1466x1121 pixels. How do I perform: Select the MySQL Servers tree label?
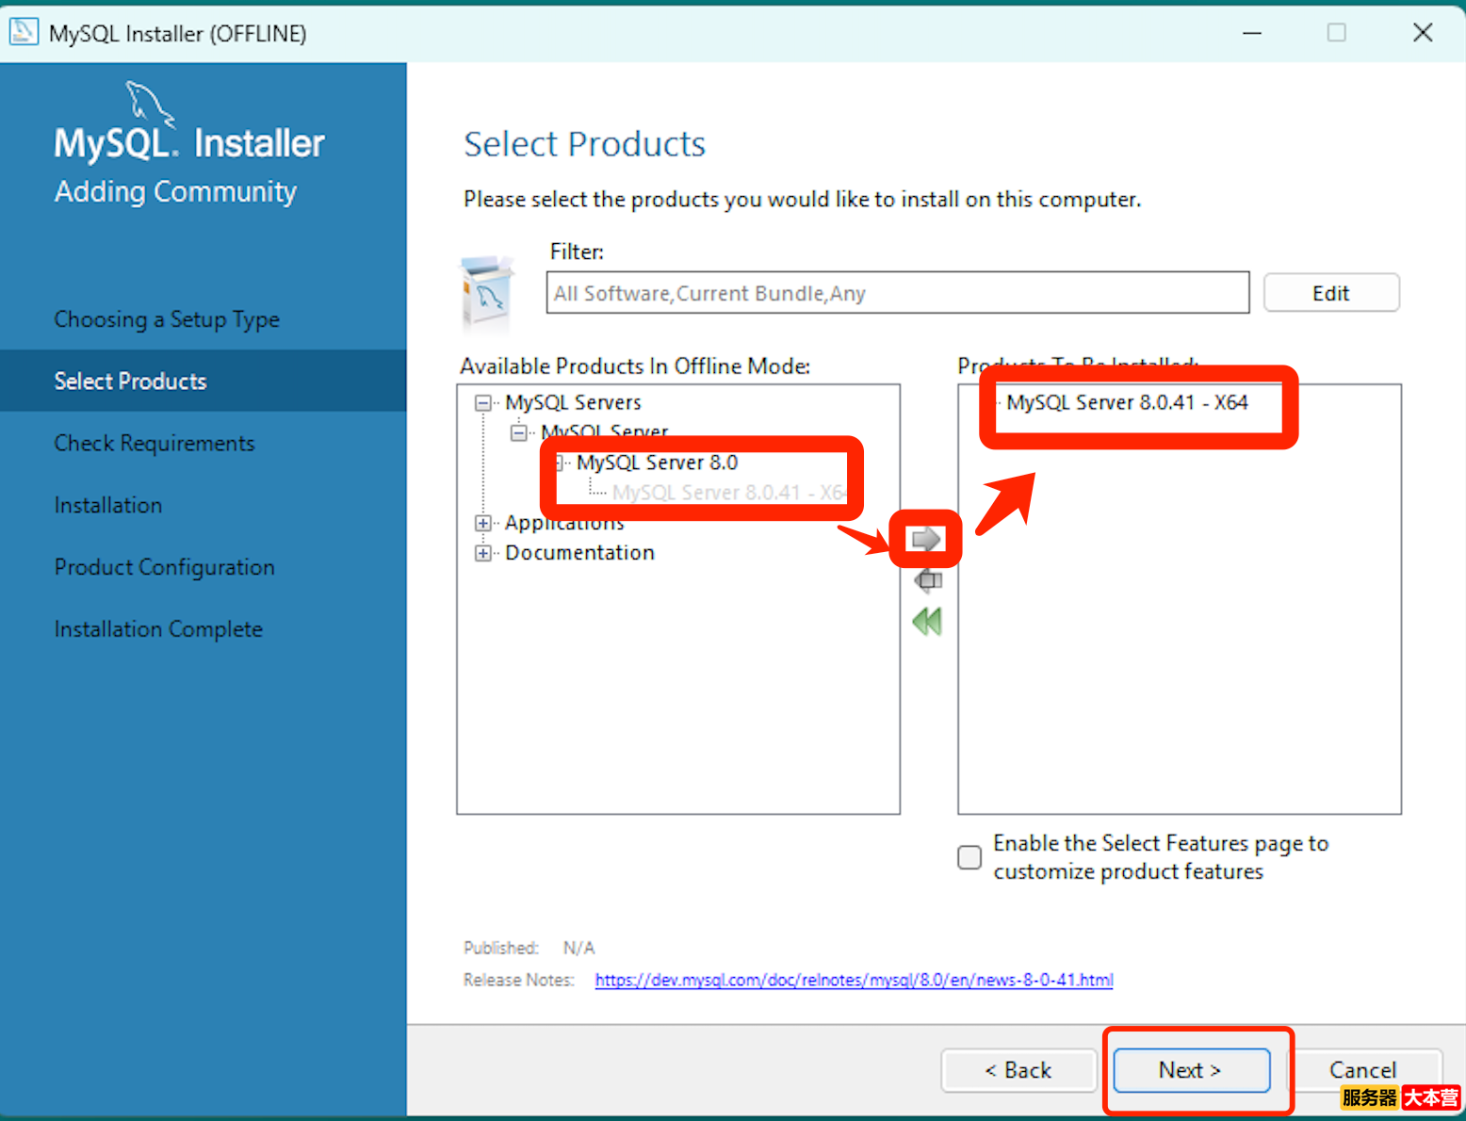573,402
